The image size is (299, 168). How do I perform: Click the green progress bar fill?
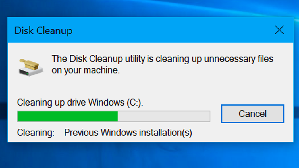(x=68, y=116)
